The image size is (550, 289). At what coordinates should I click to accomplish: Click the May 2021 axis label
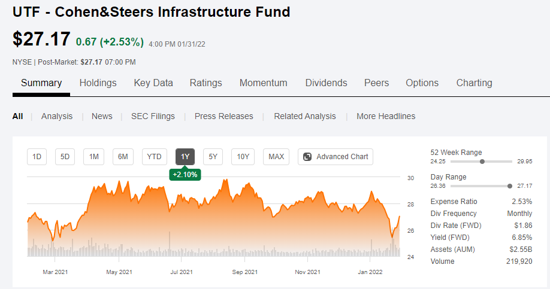(x=119, y=272)
